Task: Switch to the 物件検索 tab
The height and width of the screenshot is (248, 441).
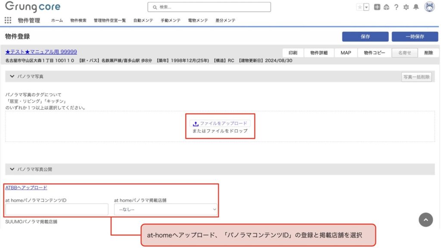Action: tap(78, 20)
